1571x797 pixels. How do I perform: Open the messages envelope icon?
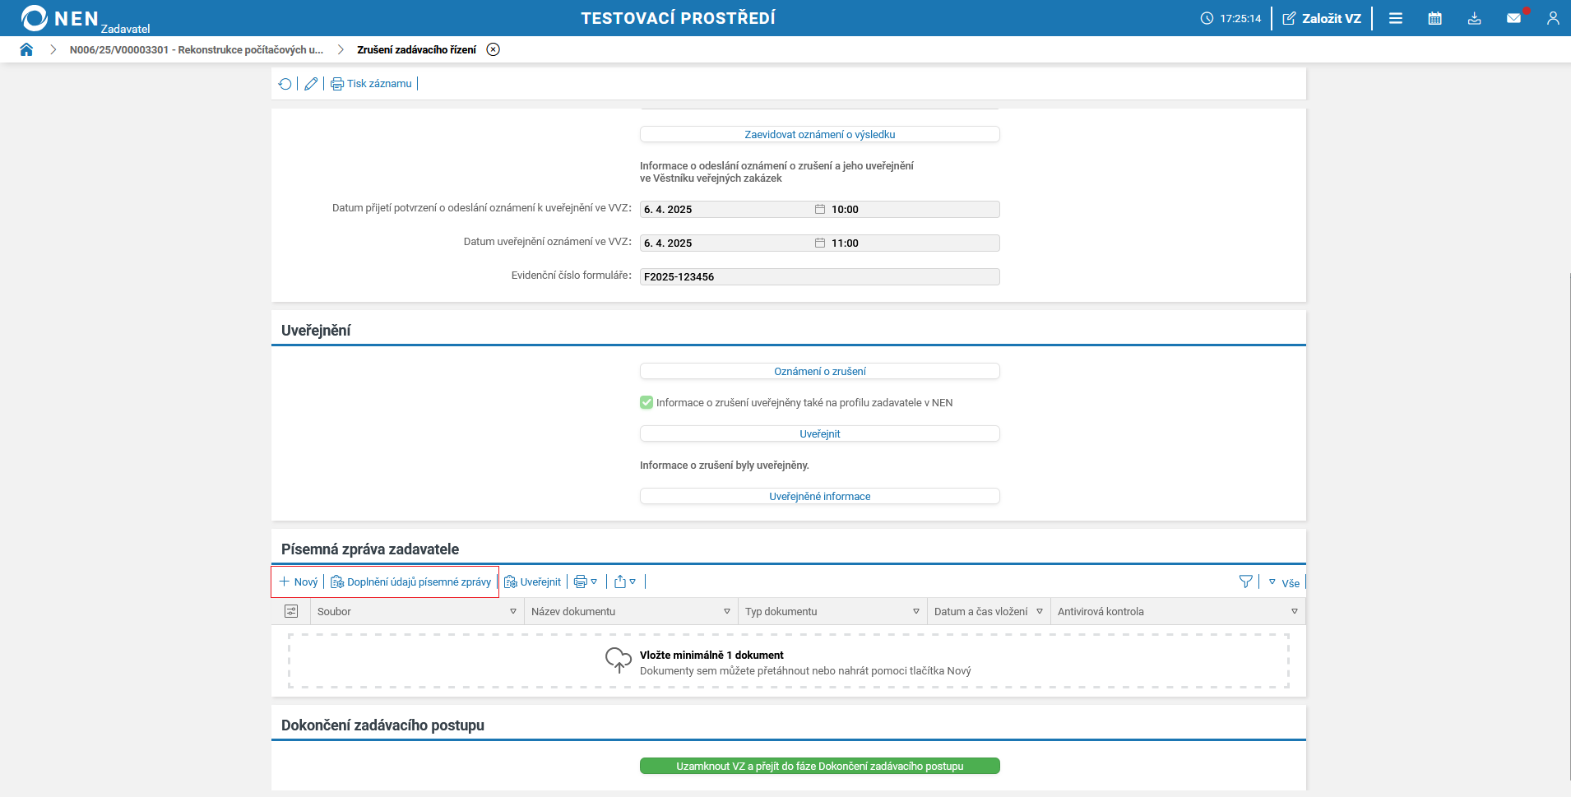pyautogui.click(x=1513, y=18)
